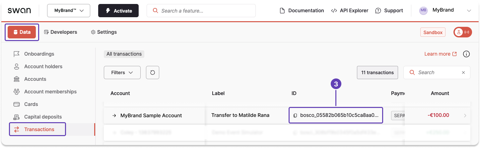Image resolution: width=480 pixels, height=150 pixels.
Task: Open the Documentation link
Action: pos(302,11)
